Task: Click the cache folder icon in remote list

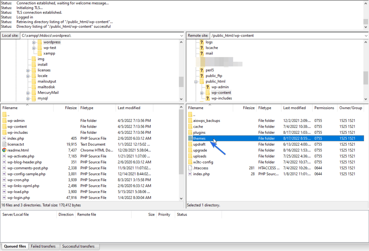Action: pyautogui.click(x=190, y=127)
